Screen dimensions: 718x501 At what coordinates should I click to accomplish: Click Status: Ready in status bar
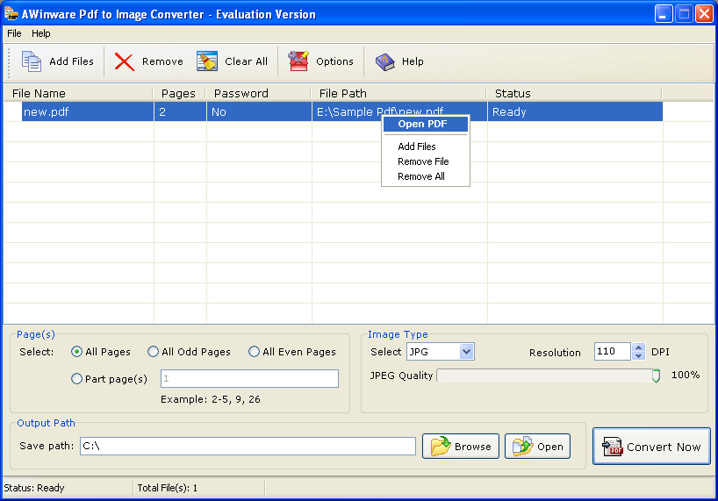pyautogui.click(x=34, y=488)
